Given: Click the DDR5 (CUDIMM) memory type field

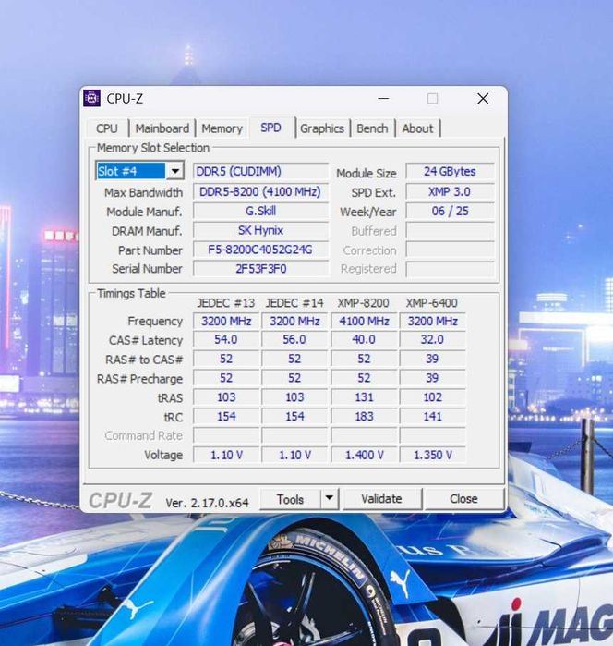Looking at the screenshot, I should pos(260,171).
